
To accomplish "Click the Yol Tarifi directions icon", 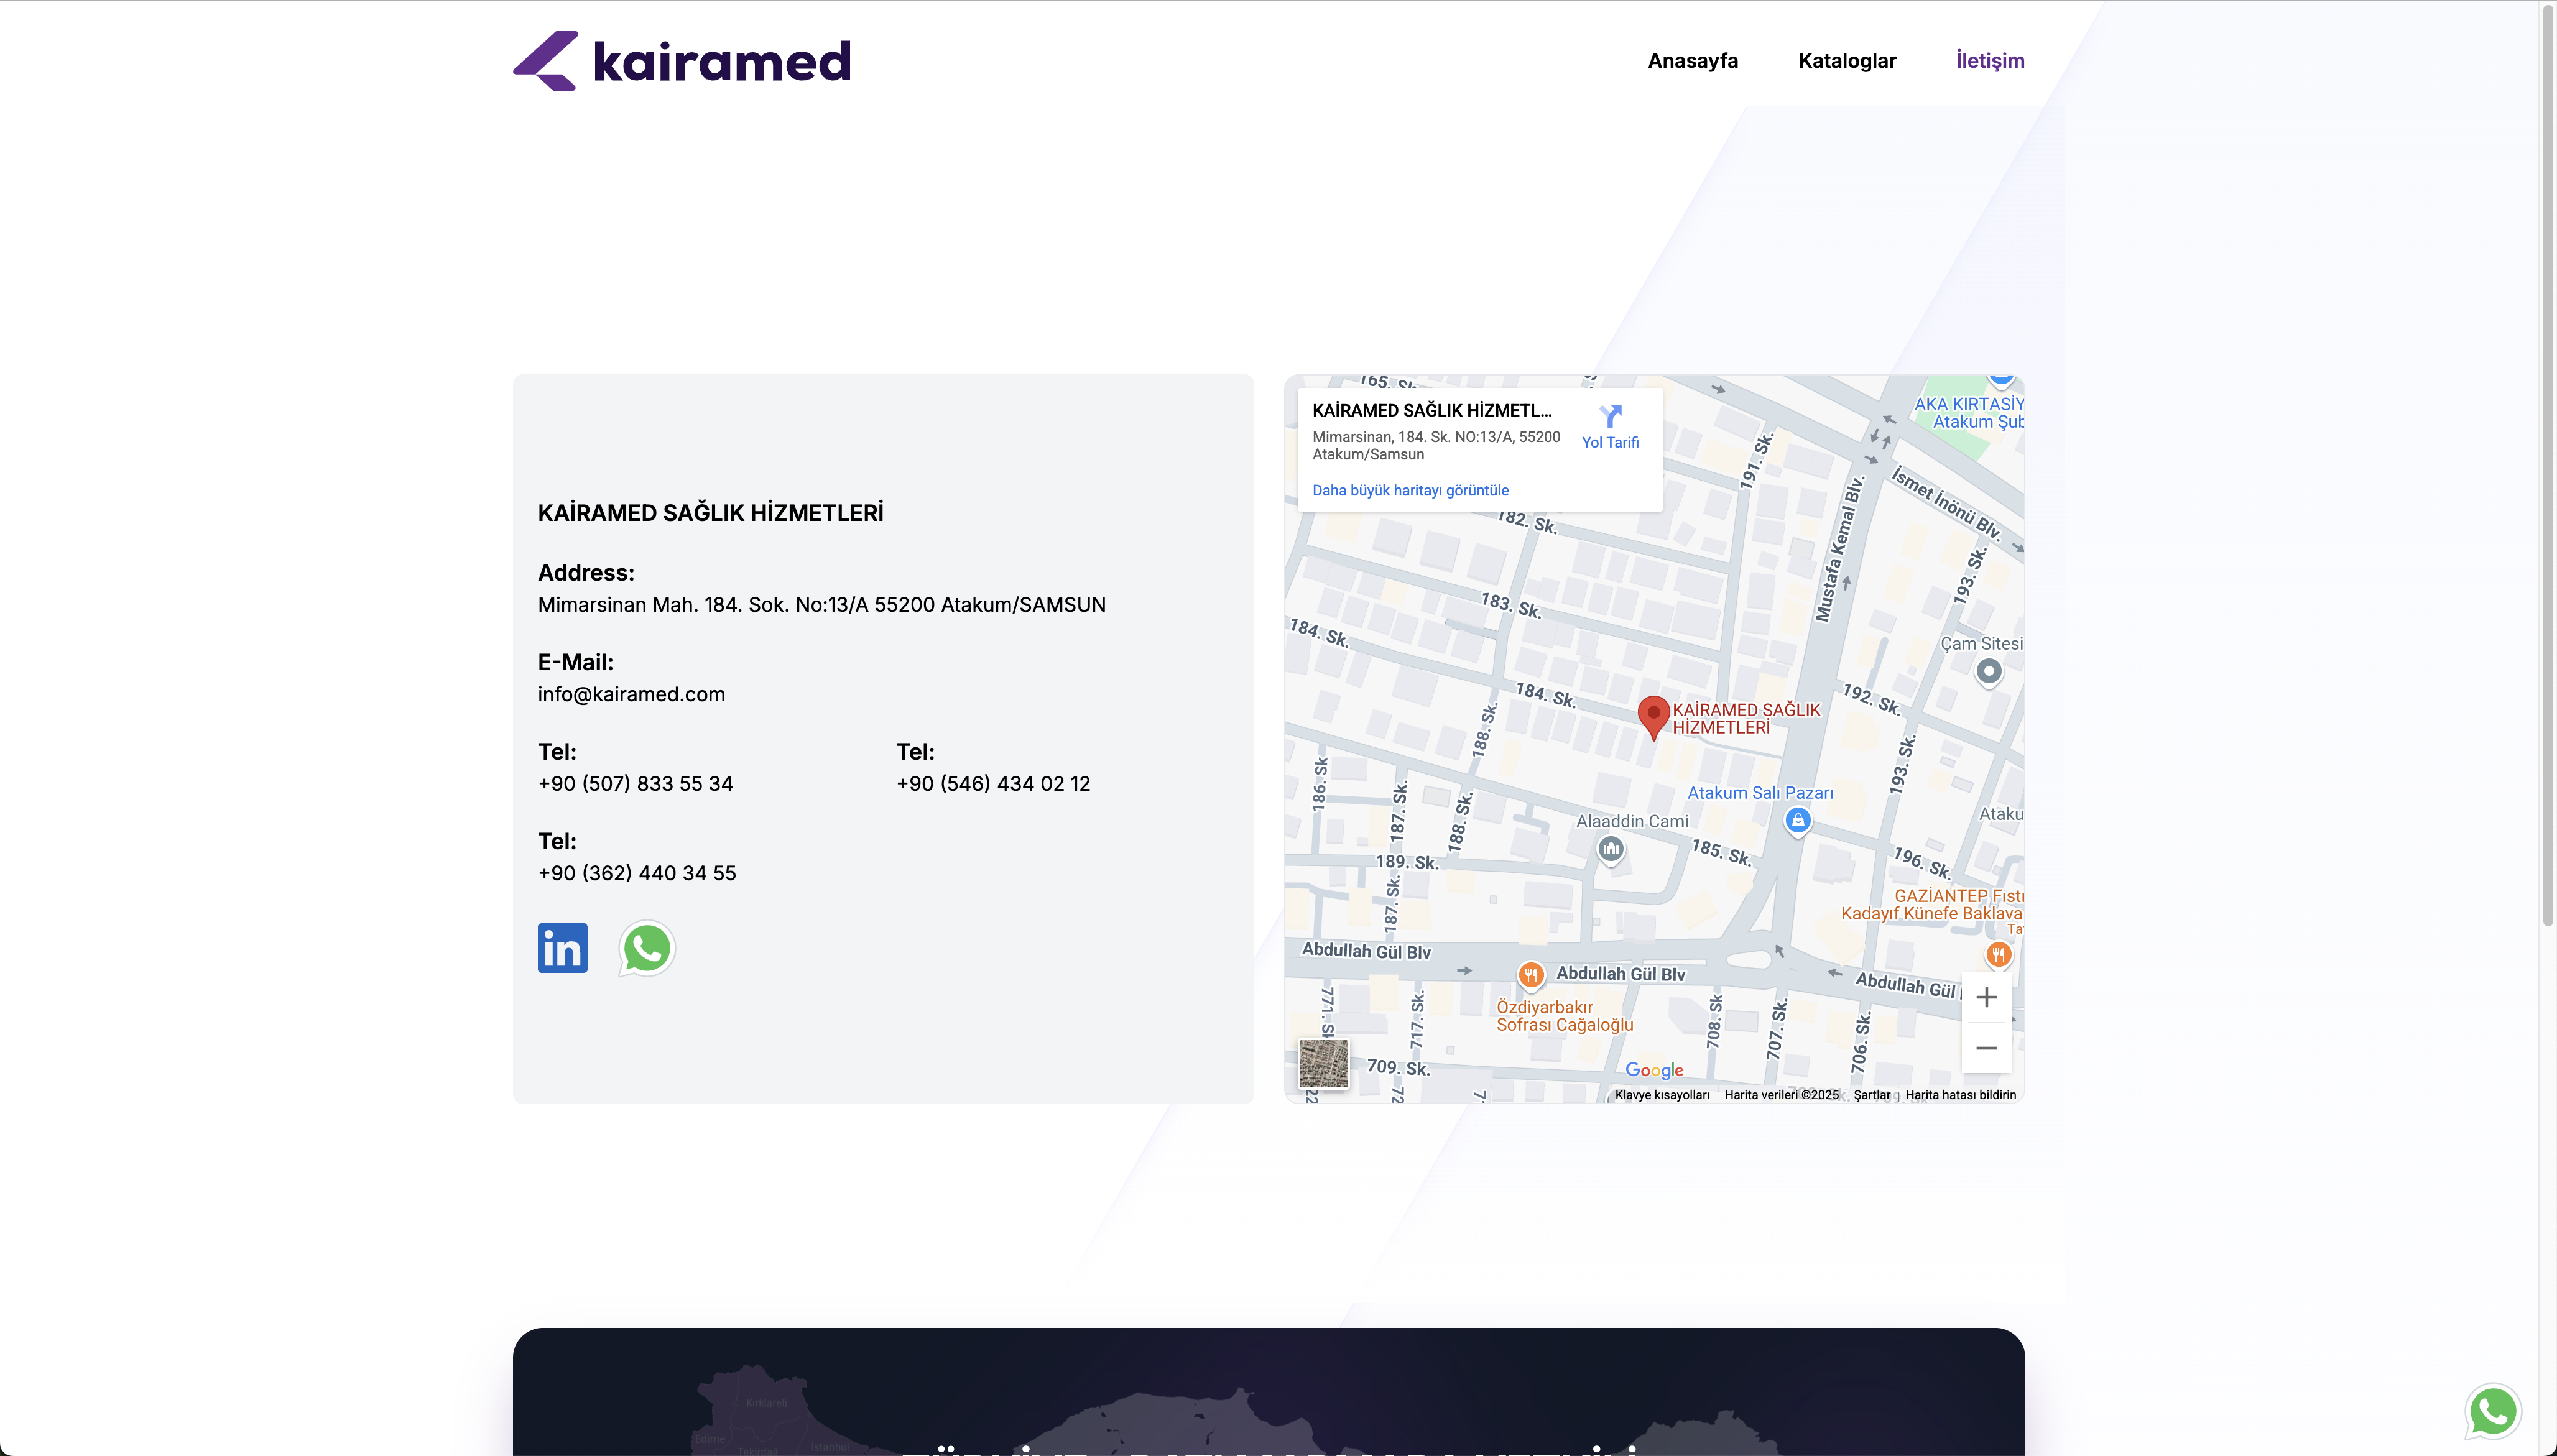I will (1609, 415).
